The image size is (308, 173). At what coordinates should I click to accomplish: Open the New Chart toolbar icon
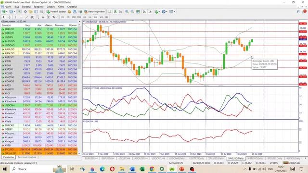point(3,12)
